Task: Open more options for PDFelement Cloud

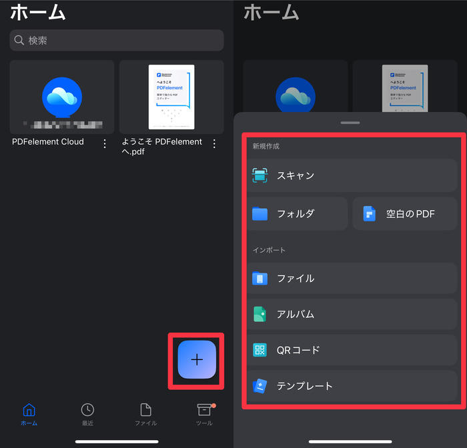Action: pyautogui.click(x=105, y=143)
